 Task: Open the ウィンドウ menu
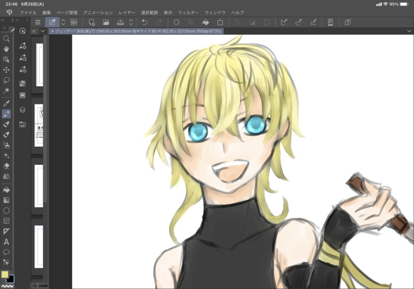(215, 12)
